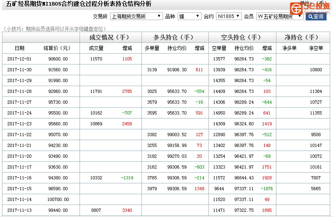Viewport: 333px width, 217px height.
Task: Select date cell 2017-11-30
Action: click(19, 70)
